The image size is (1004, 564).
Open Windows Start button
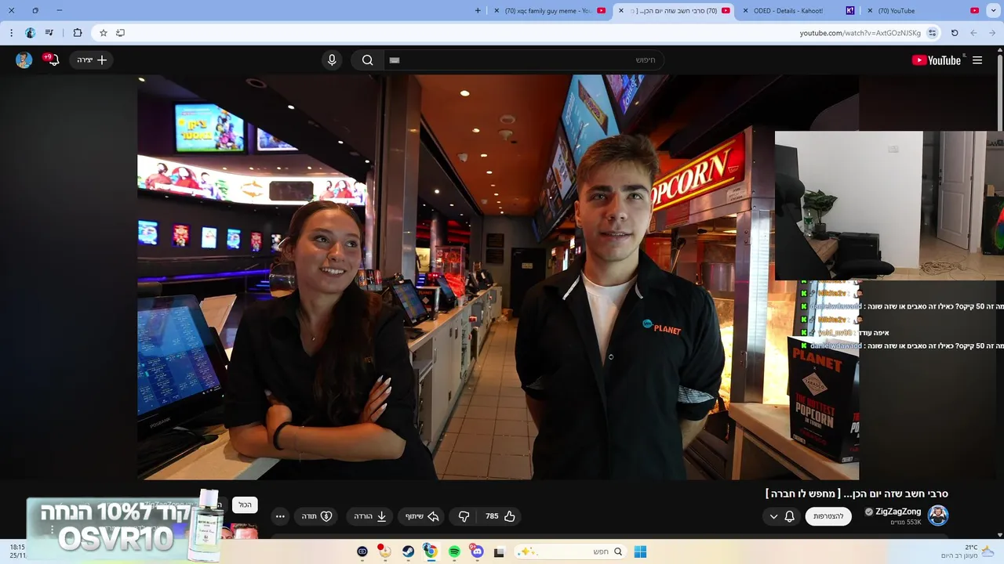click(640, 551)
